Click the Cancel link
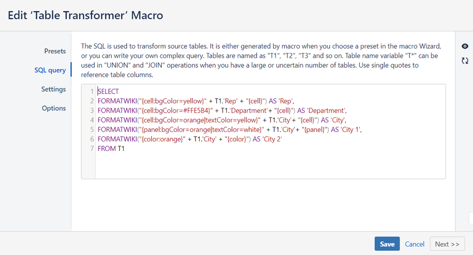The height and width of the screenshot is (255, 473). pos(414,244)
